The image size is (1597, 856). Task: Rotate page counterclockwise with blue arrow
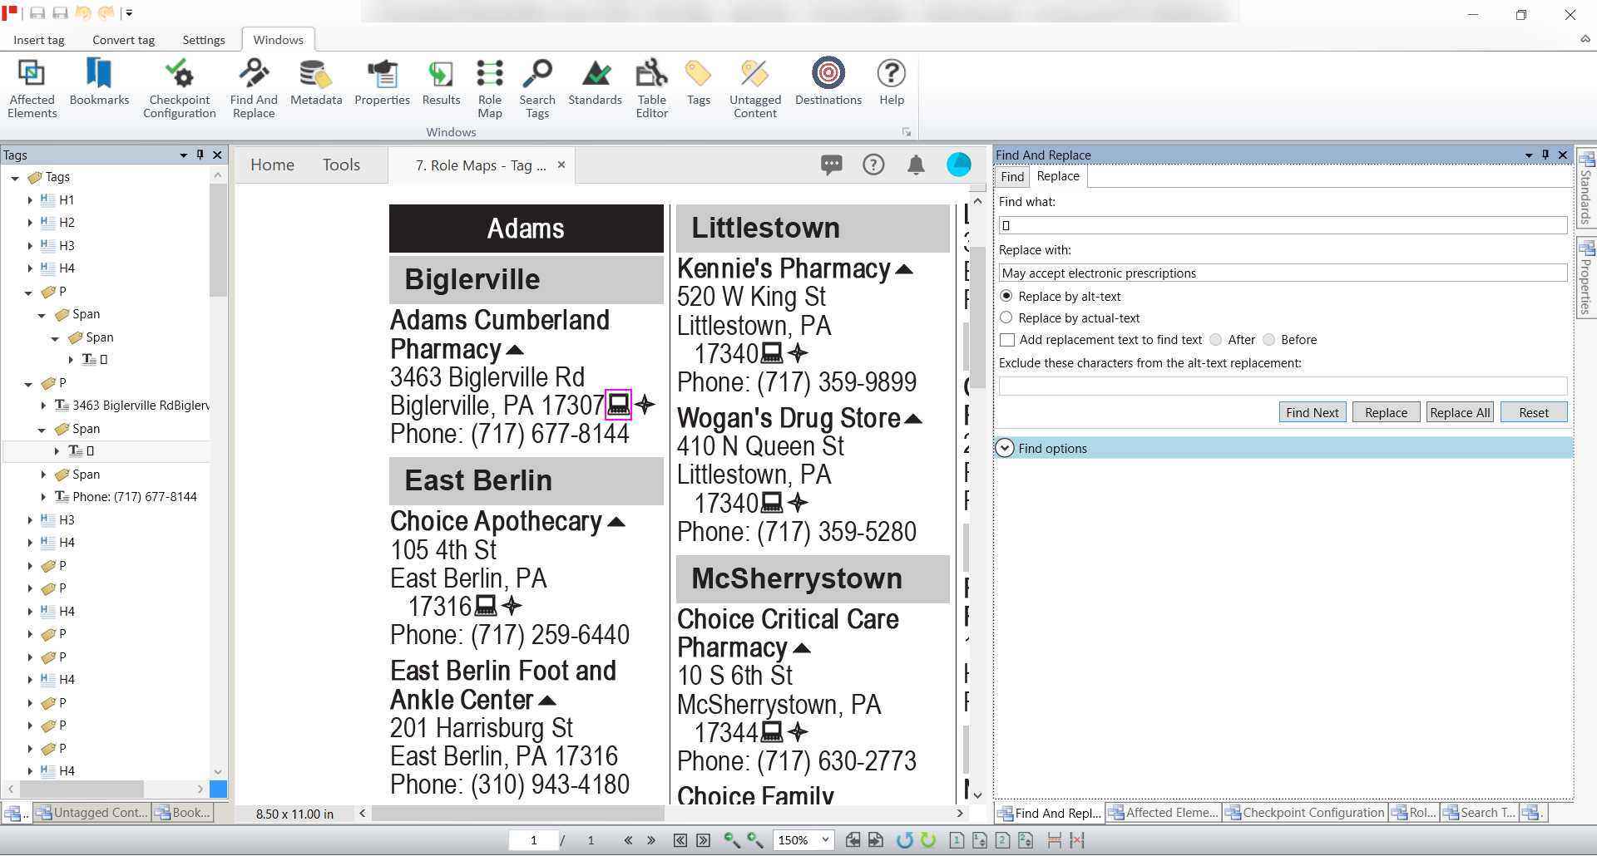905,840
